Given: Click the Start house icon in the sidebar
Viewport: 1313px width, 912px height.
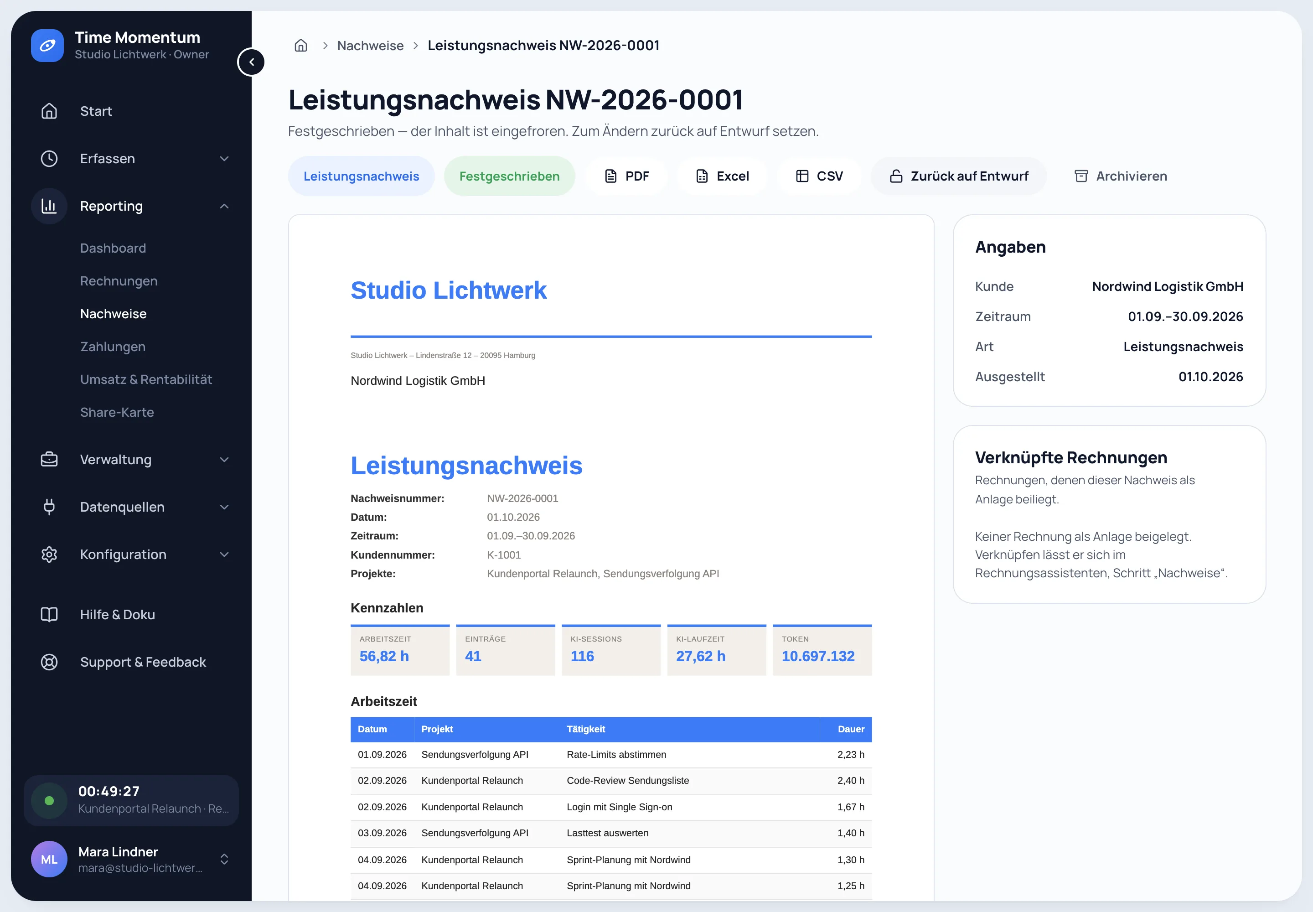Looking at the screenshot, I should (x=49, y=111).
